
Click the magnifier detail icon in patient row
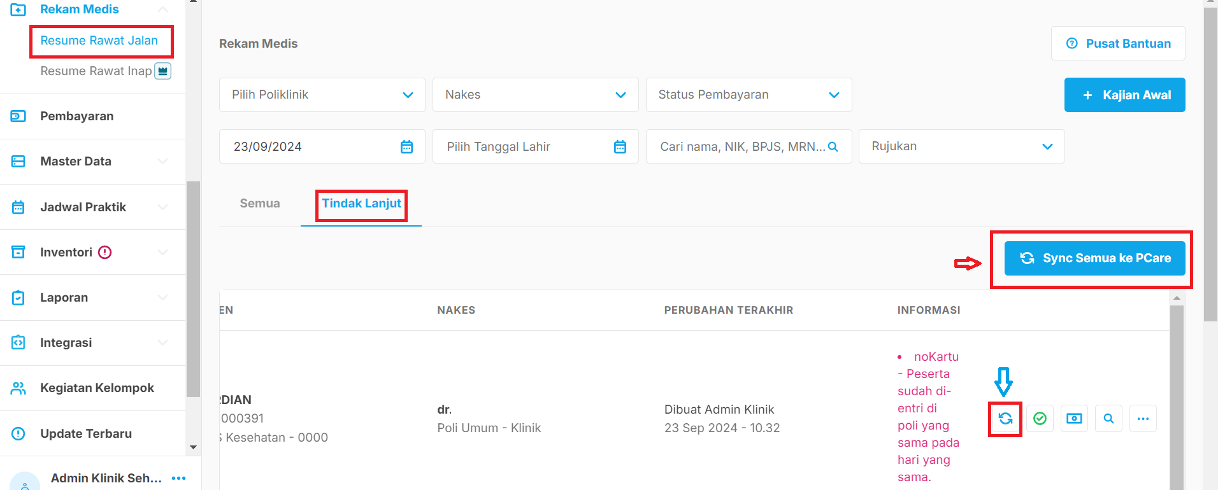pyautogui.click(x=1108, y=419)
